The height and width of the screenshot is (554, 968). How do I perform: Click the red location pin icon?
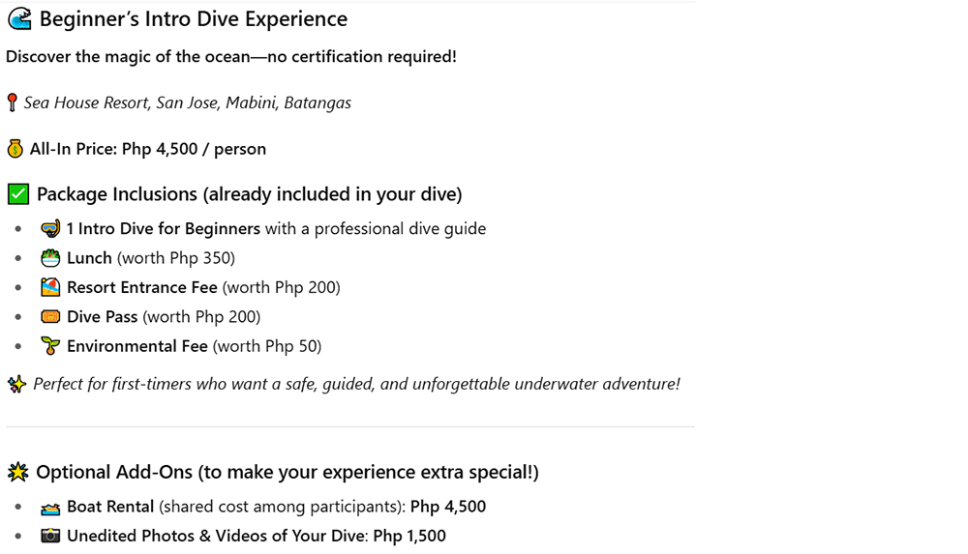[x=12, y=102]
